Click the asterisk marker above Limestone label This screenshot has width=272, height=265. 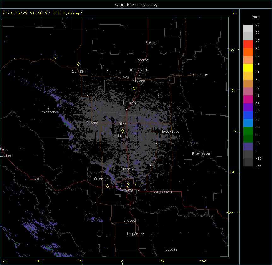pos(48,109)
